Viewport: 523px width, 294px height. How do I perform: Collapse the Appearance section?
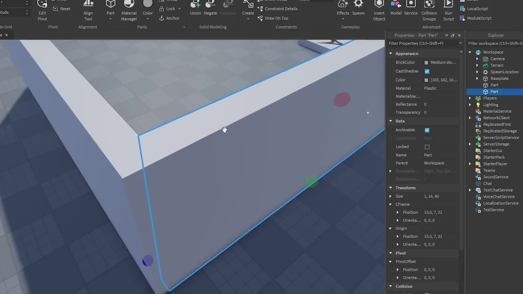391,53
